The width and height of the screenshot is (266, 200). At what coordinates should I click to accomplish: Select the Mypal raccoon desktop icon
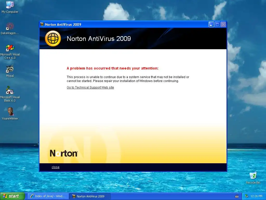10,71
